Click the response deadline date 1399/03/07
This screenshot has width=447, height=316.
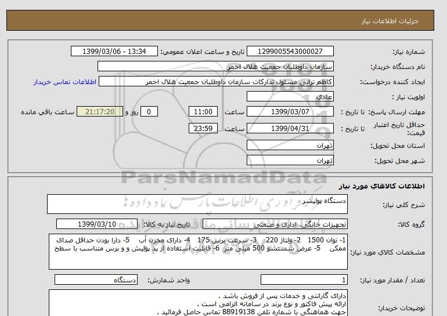290,111
